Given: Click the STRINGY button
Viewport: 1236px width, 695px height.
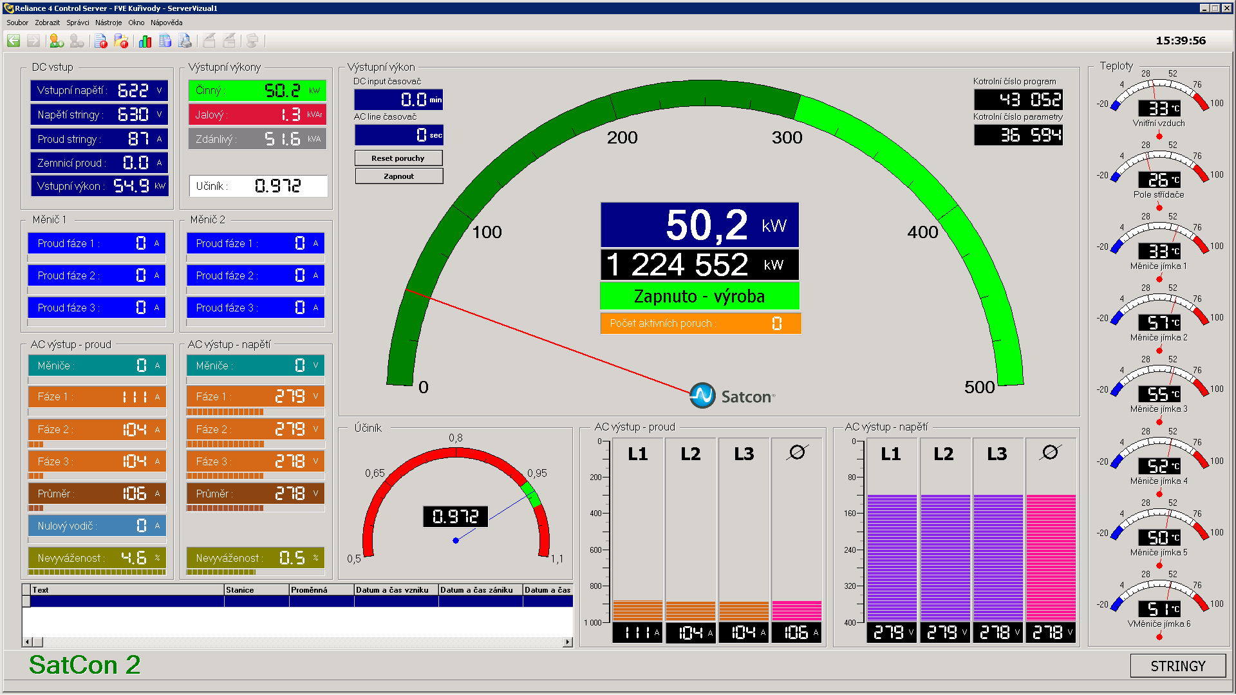Looking at the screenshot, I should 1177,666.
